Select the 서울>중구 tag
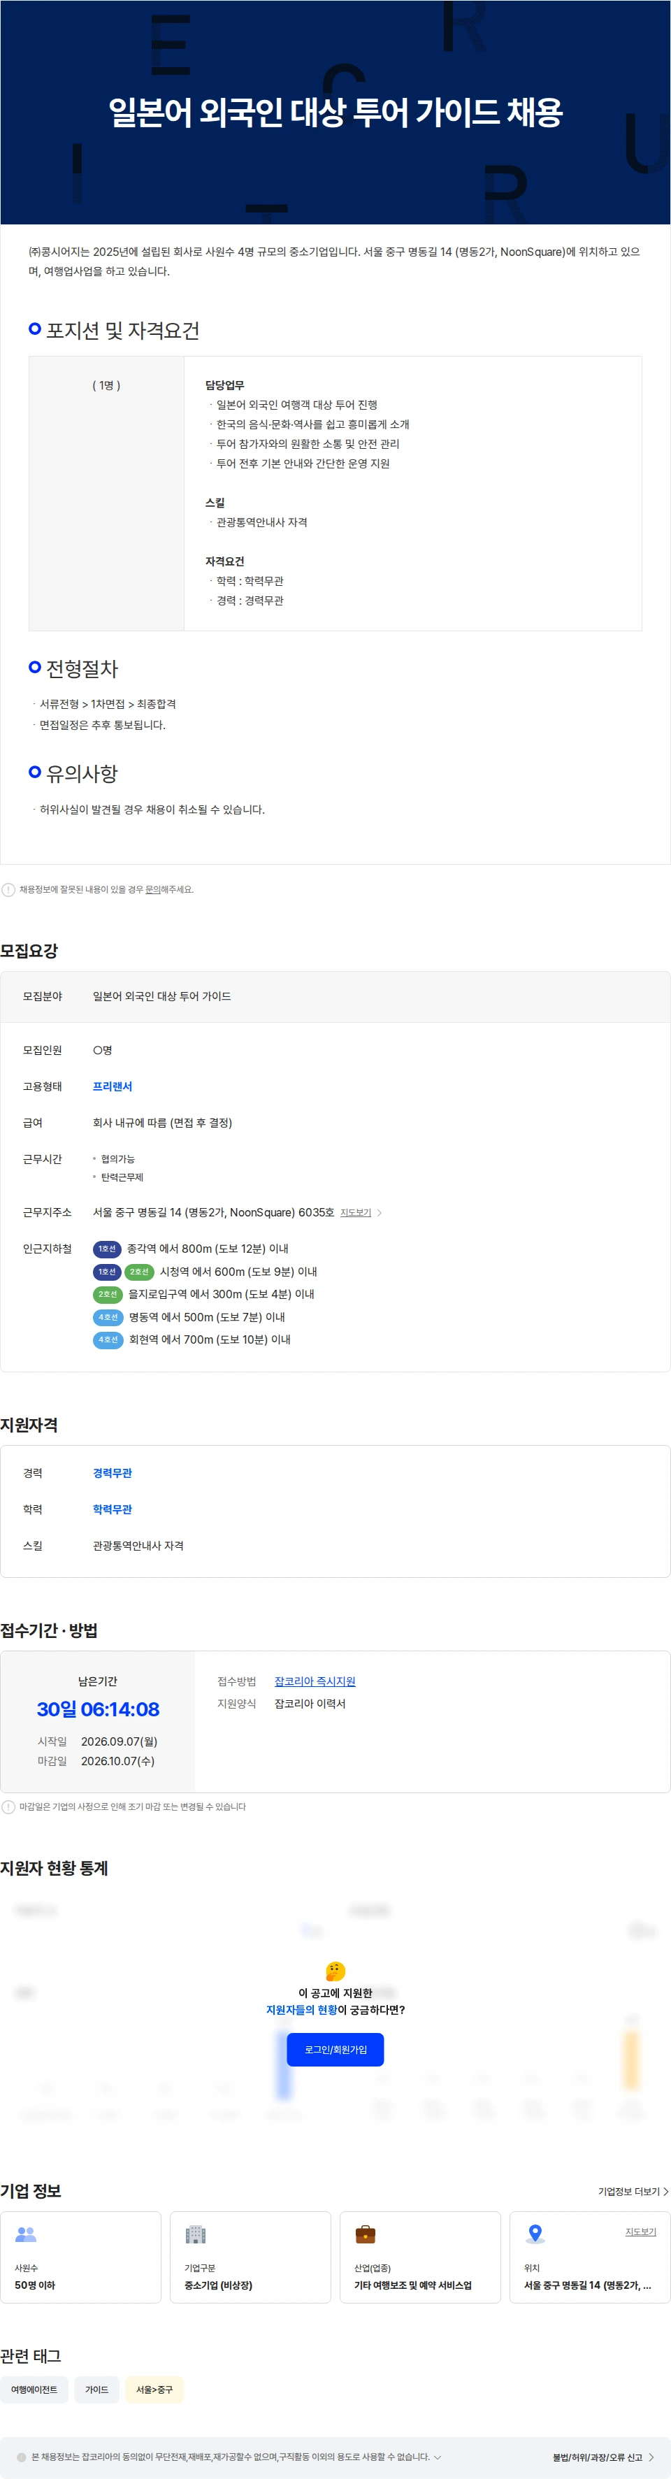 [x=154, y=2390]
